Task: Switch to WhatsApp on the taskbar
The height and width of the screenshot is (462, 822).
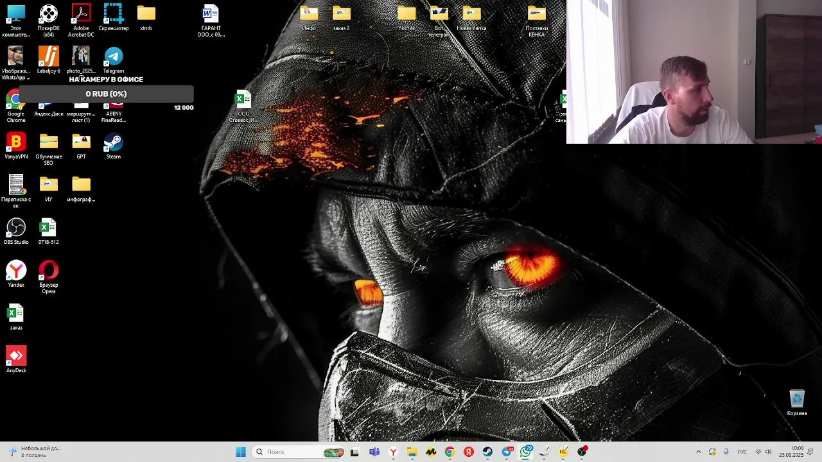Action: pyautogui.click(x=526, y=452)
